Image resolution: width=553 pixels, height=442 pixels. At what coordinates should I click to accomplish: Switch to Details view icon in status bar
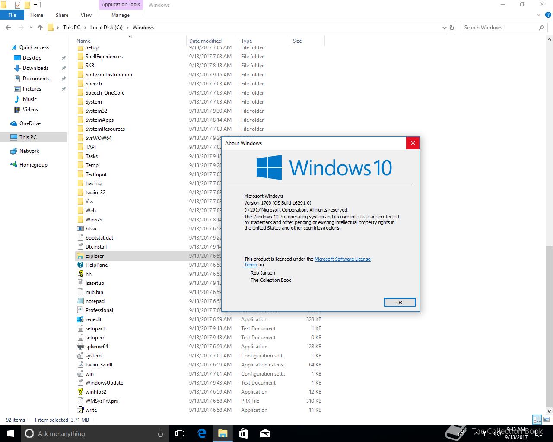coord(537,420)
